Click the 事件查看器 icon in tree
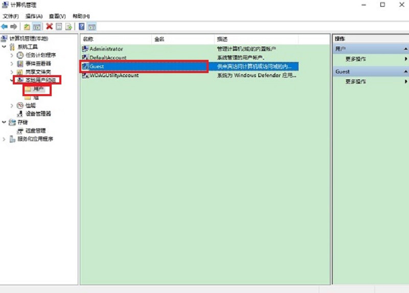Image resolution: width=409 pixels, height=293 pixels. click(20, 63)
